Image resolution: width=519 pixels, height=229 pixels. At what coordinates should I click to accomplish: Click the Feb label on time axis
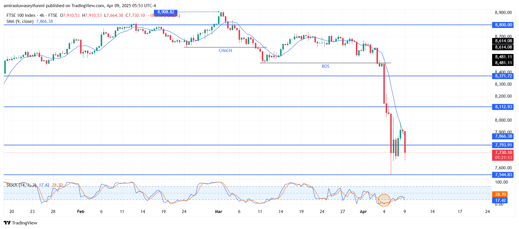(x=81, y=212)
